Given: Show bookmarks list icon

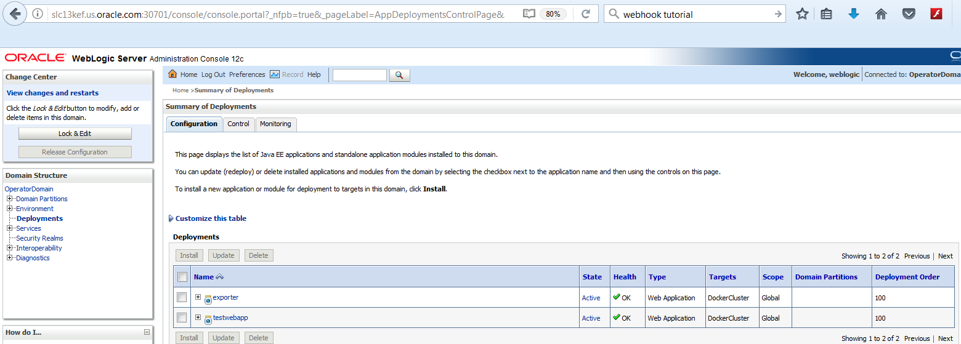Looking at the screenshot, I should tap(827, 14).
